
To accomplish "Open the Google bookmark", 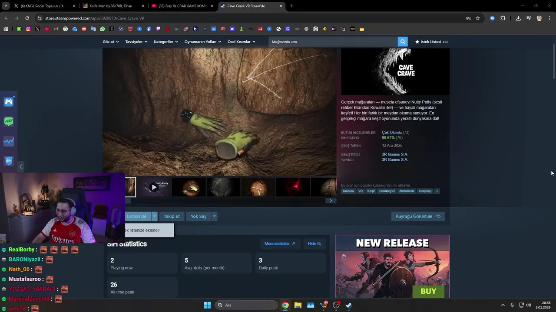I will (66, 29).
